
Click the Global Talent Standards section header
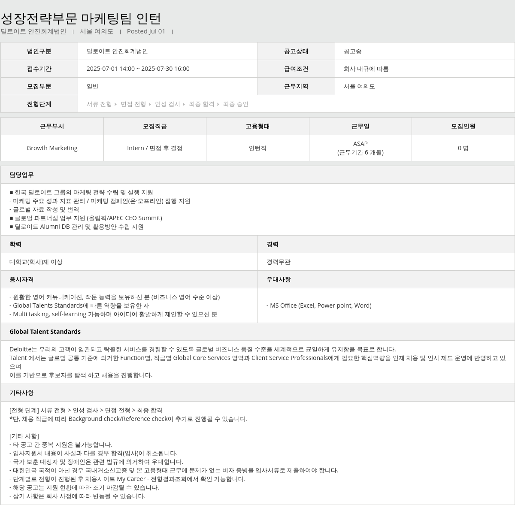[x=257, y=332]
